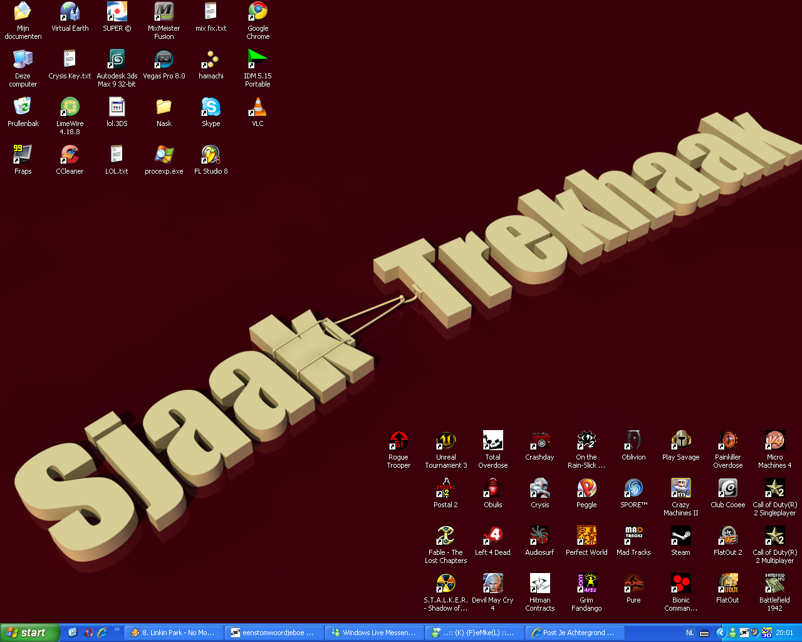Click the Painkiller Overdose icon
The height and width of the screenshot is (642, 802).
pyautogui.click(x=728, y=440)
